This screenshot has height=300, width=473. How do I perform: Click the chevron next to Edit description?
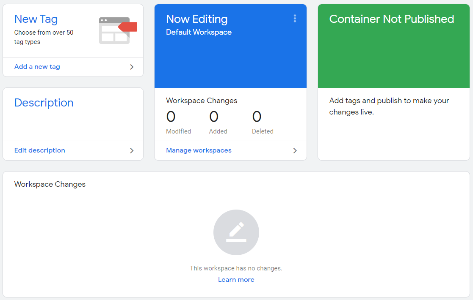click(x=132, y=150)
